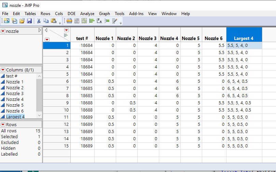Save the table with the floppy disk icon
276x172 pixels.
[x=29, y=21]
